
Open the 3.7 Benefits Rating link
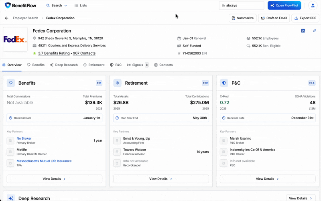pyautogui.click(x=54, y=53)
